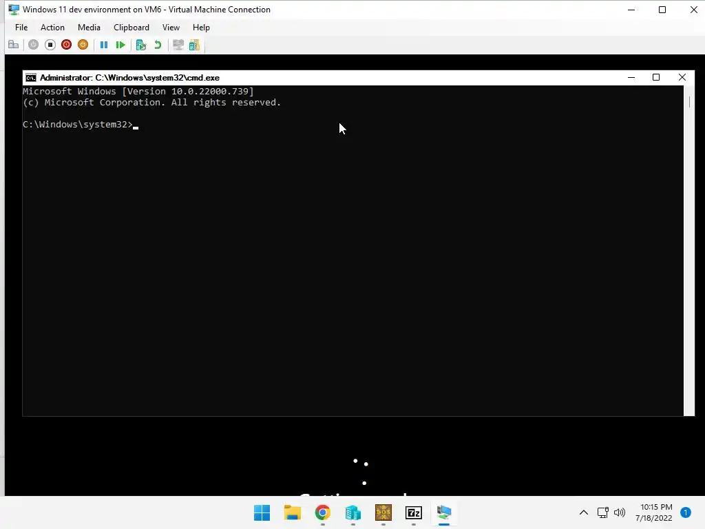Shut down the VM using the red power icon

(66, 45)
